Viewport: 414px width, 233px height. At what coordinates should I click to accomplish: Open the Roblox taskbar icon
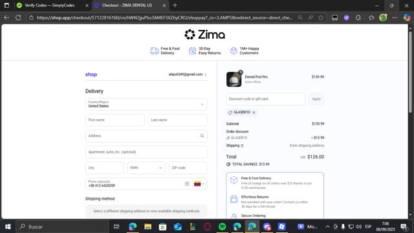[282, 227]
